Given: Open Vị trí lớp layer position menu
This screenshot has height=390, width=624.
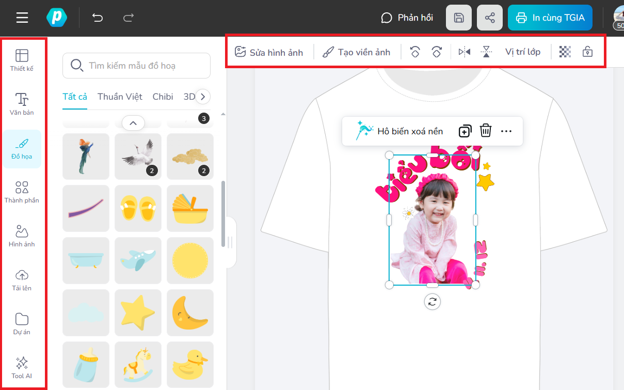Looking at the screenshot, I should (522, 52).
